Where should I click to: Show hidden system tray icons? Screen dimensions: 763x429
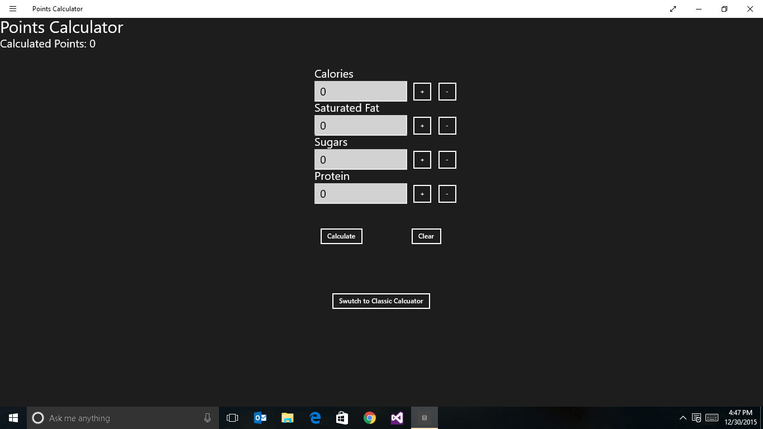[x=683, y=418]
